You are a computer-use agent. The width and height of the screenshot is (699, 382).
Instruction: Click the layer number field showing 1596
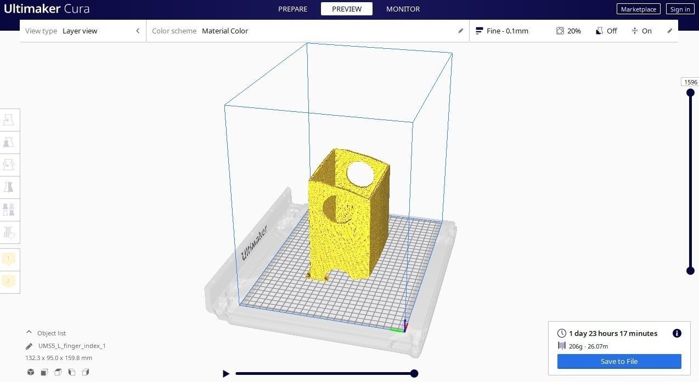tap(690, 82)
